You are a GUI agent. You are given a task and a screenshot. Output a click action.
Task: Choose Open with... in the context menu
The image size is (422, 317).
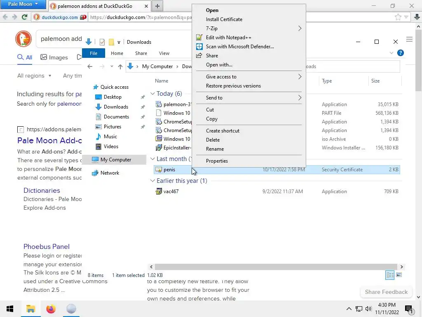[219, 65]
